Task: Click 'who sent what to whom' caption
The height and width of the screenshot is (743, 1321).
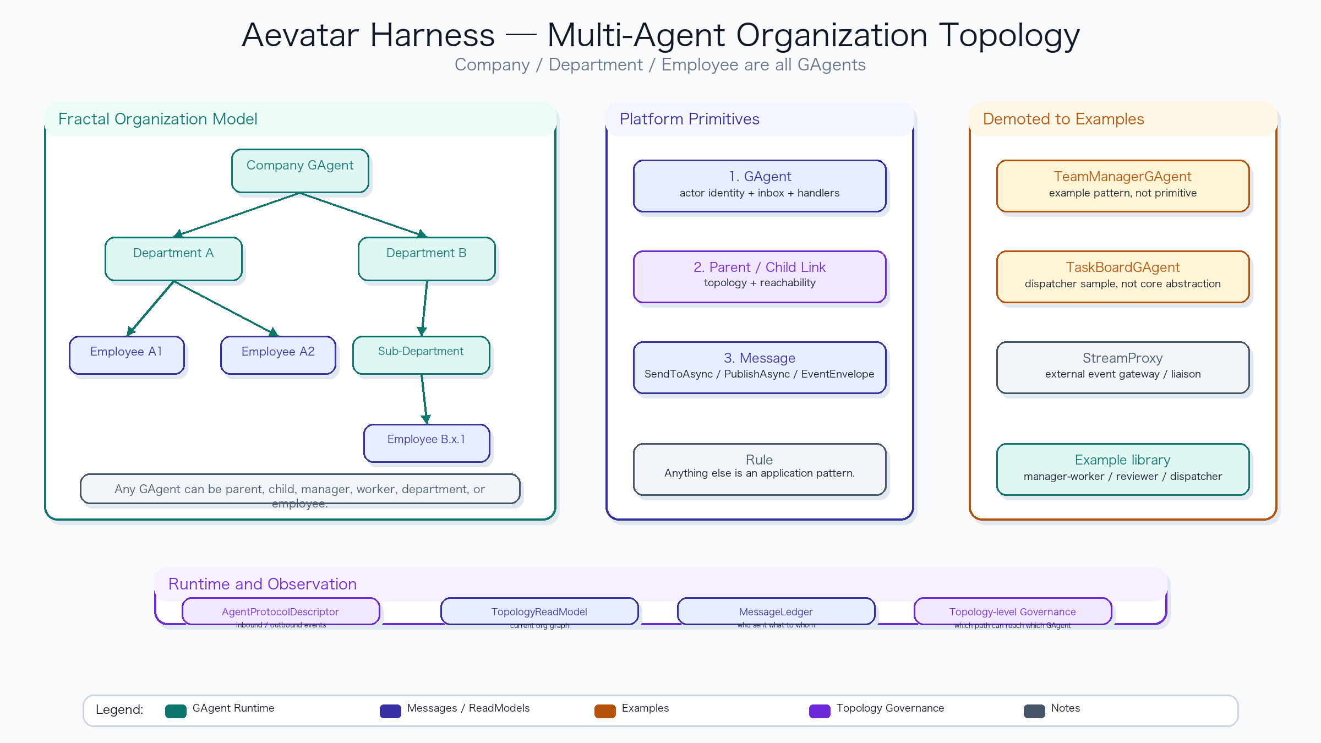Action: coord(776,625)
